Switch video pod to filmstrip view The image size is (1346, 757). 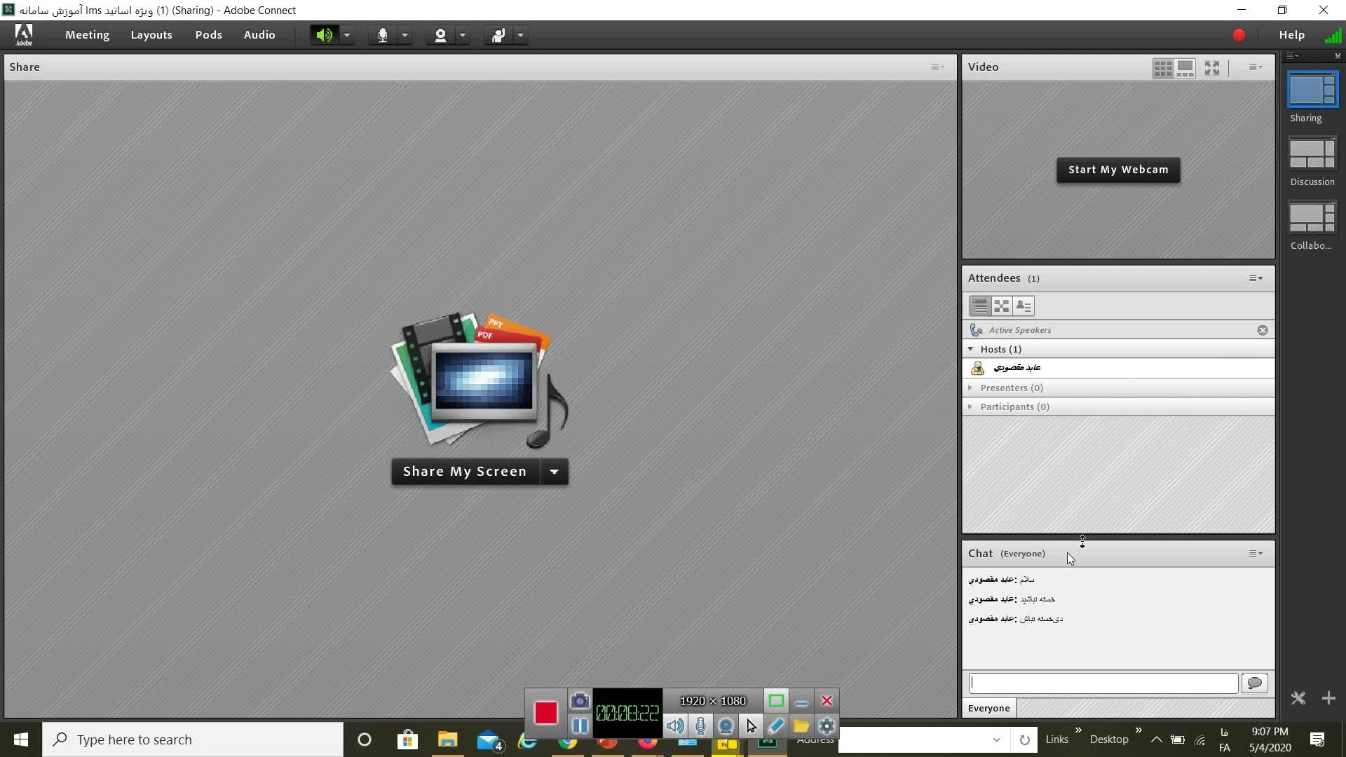1185,67
